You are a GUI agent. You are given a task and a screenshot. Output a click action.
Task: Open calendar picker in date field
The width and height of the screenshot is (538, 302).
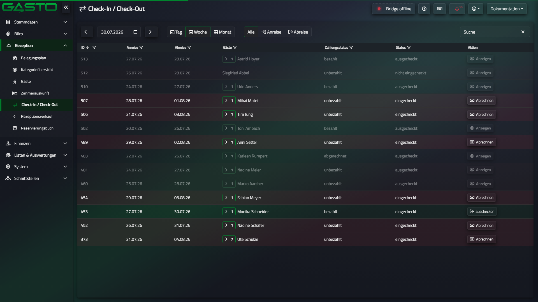(x=135, y=32)
